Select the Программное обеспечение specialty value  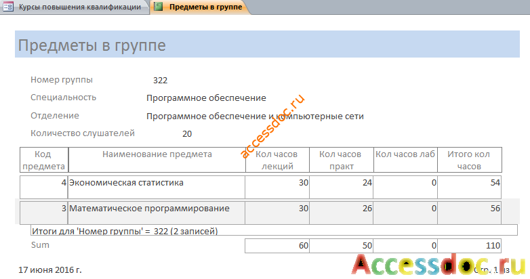coord(206,98)
